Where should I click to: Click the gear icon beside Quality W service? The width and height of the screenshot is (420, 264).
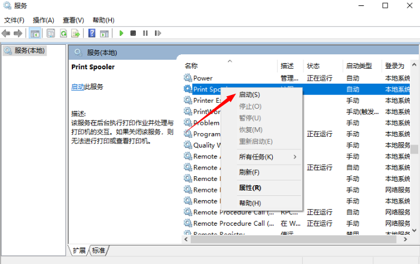[x=188, y=145]
